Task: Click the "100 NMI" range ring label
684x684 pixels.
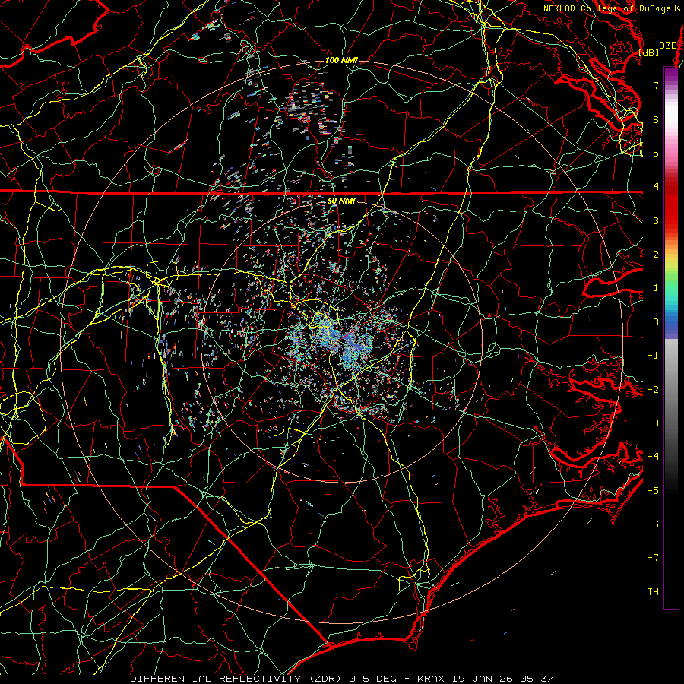Action: (341, 60)
